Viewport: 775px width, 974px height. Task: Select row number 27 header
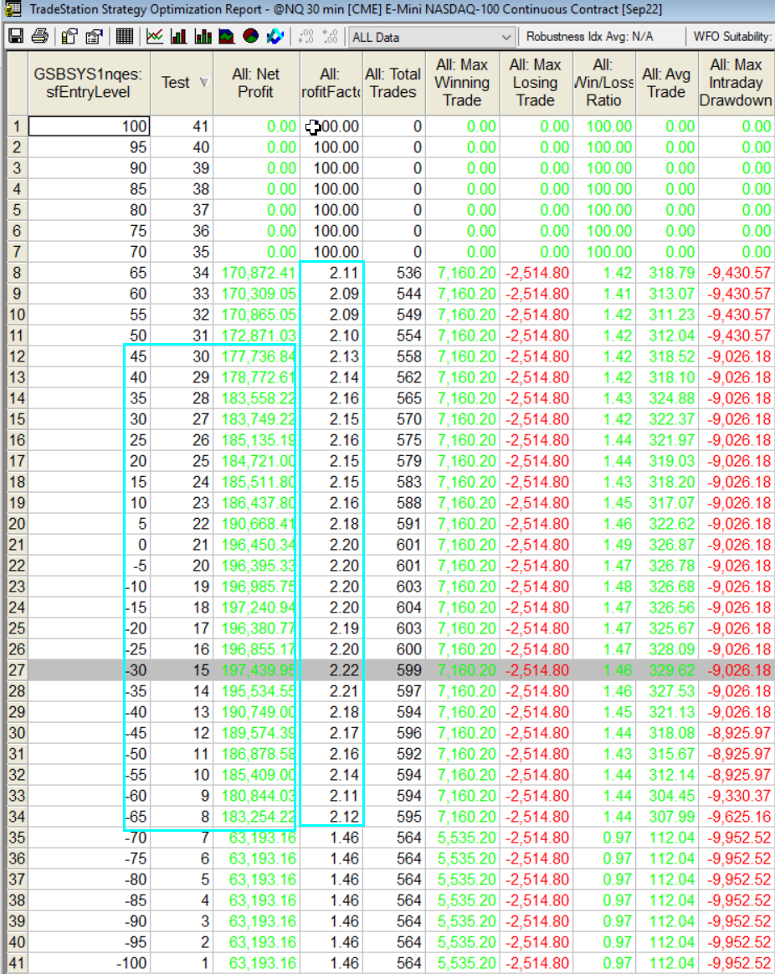point(16,670)
